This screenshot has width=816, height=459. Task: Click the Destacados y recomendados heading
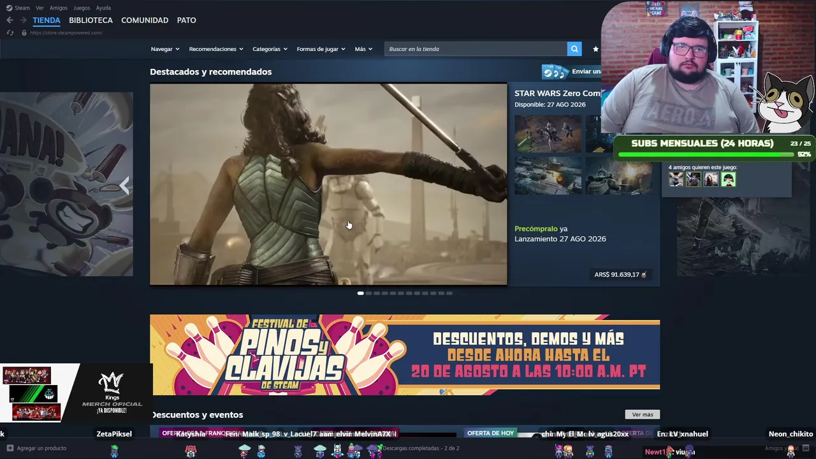click(x=211, y=72)
